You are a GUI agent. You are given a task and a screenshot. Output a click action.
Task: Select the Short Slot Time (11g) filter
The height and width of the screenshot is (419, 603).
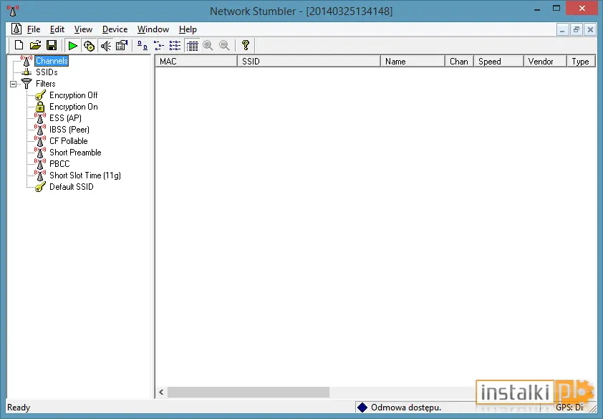coord(85,175)
